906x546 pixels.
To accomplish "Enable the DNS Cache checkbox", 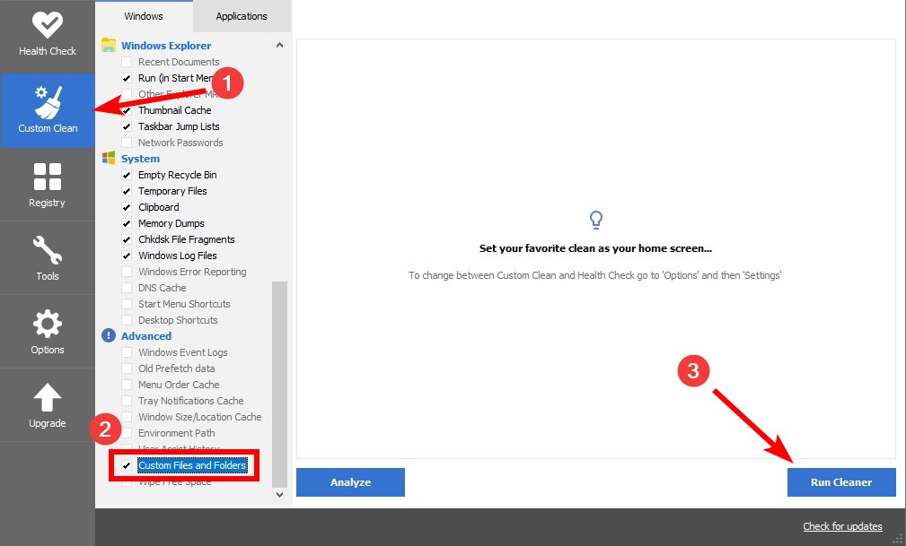I will click(127, 288).
